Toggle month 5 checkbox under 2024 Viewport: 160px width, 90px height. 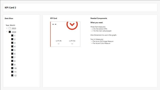[12, 50]
